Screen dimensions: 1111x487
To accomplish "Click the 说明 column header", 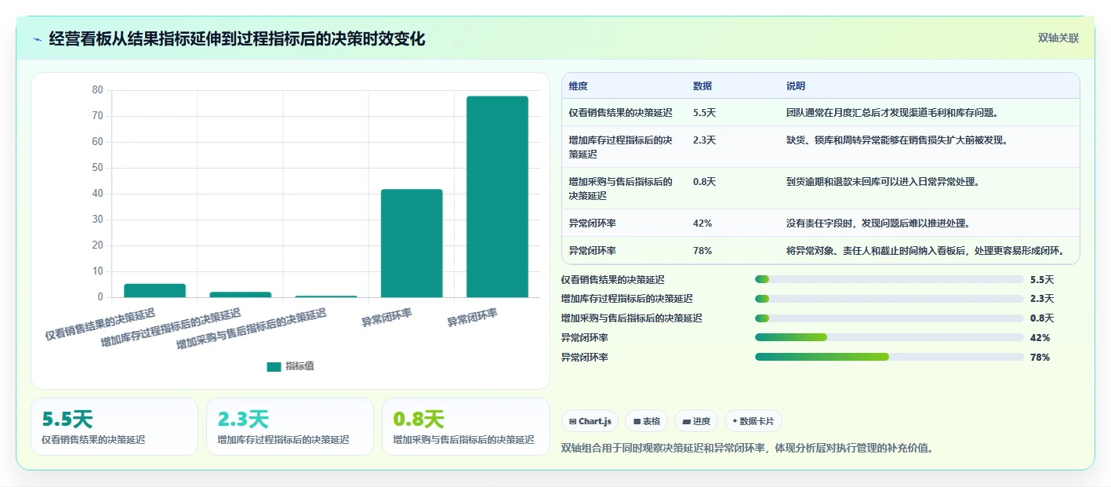I will (796, 86).
